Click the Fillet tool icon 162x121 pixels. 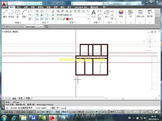[47, 15]
